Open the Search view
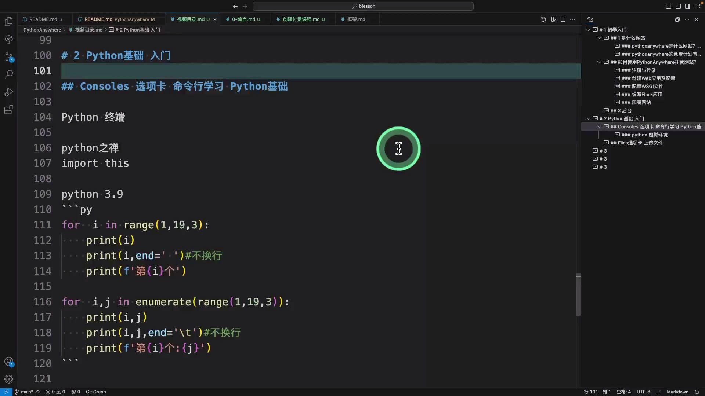The image size is (705, 396). click(x=8, y=74)
